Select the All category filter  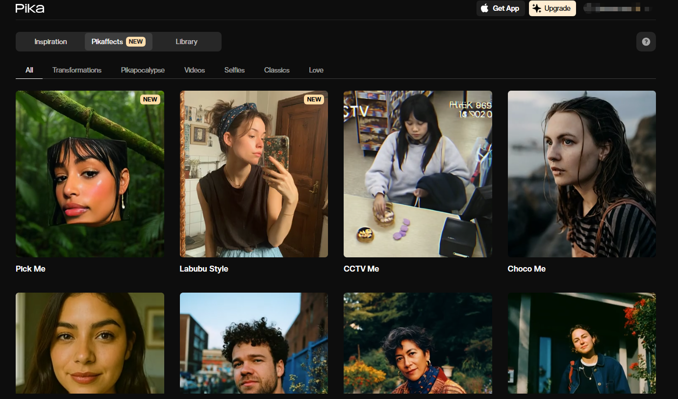point(29,70)
